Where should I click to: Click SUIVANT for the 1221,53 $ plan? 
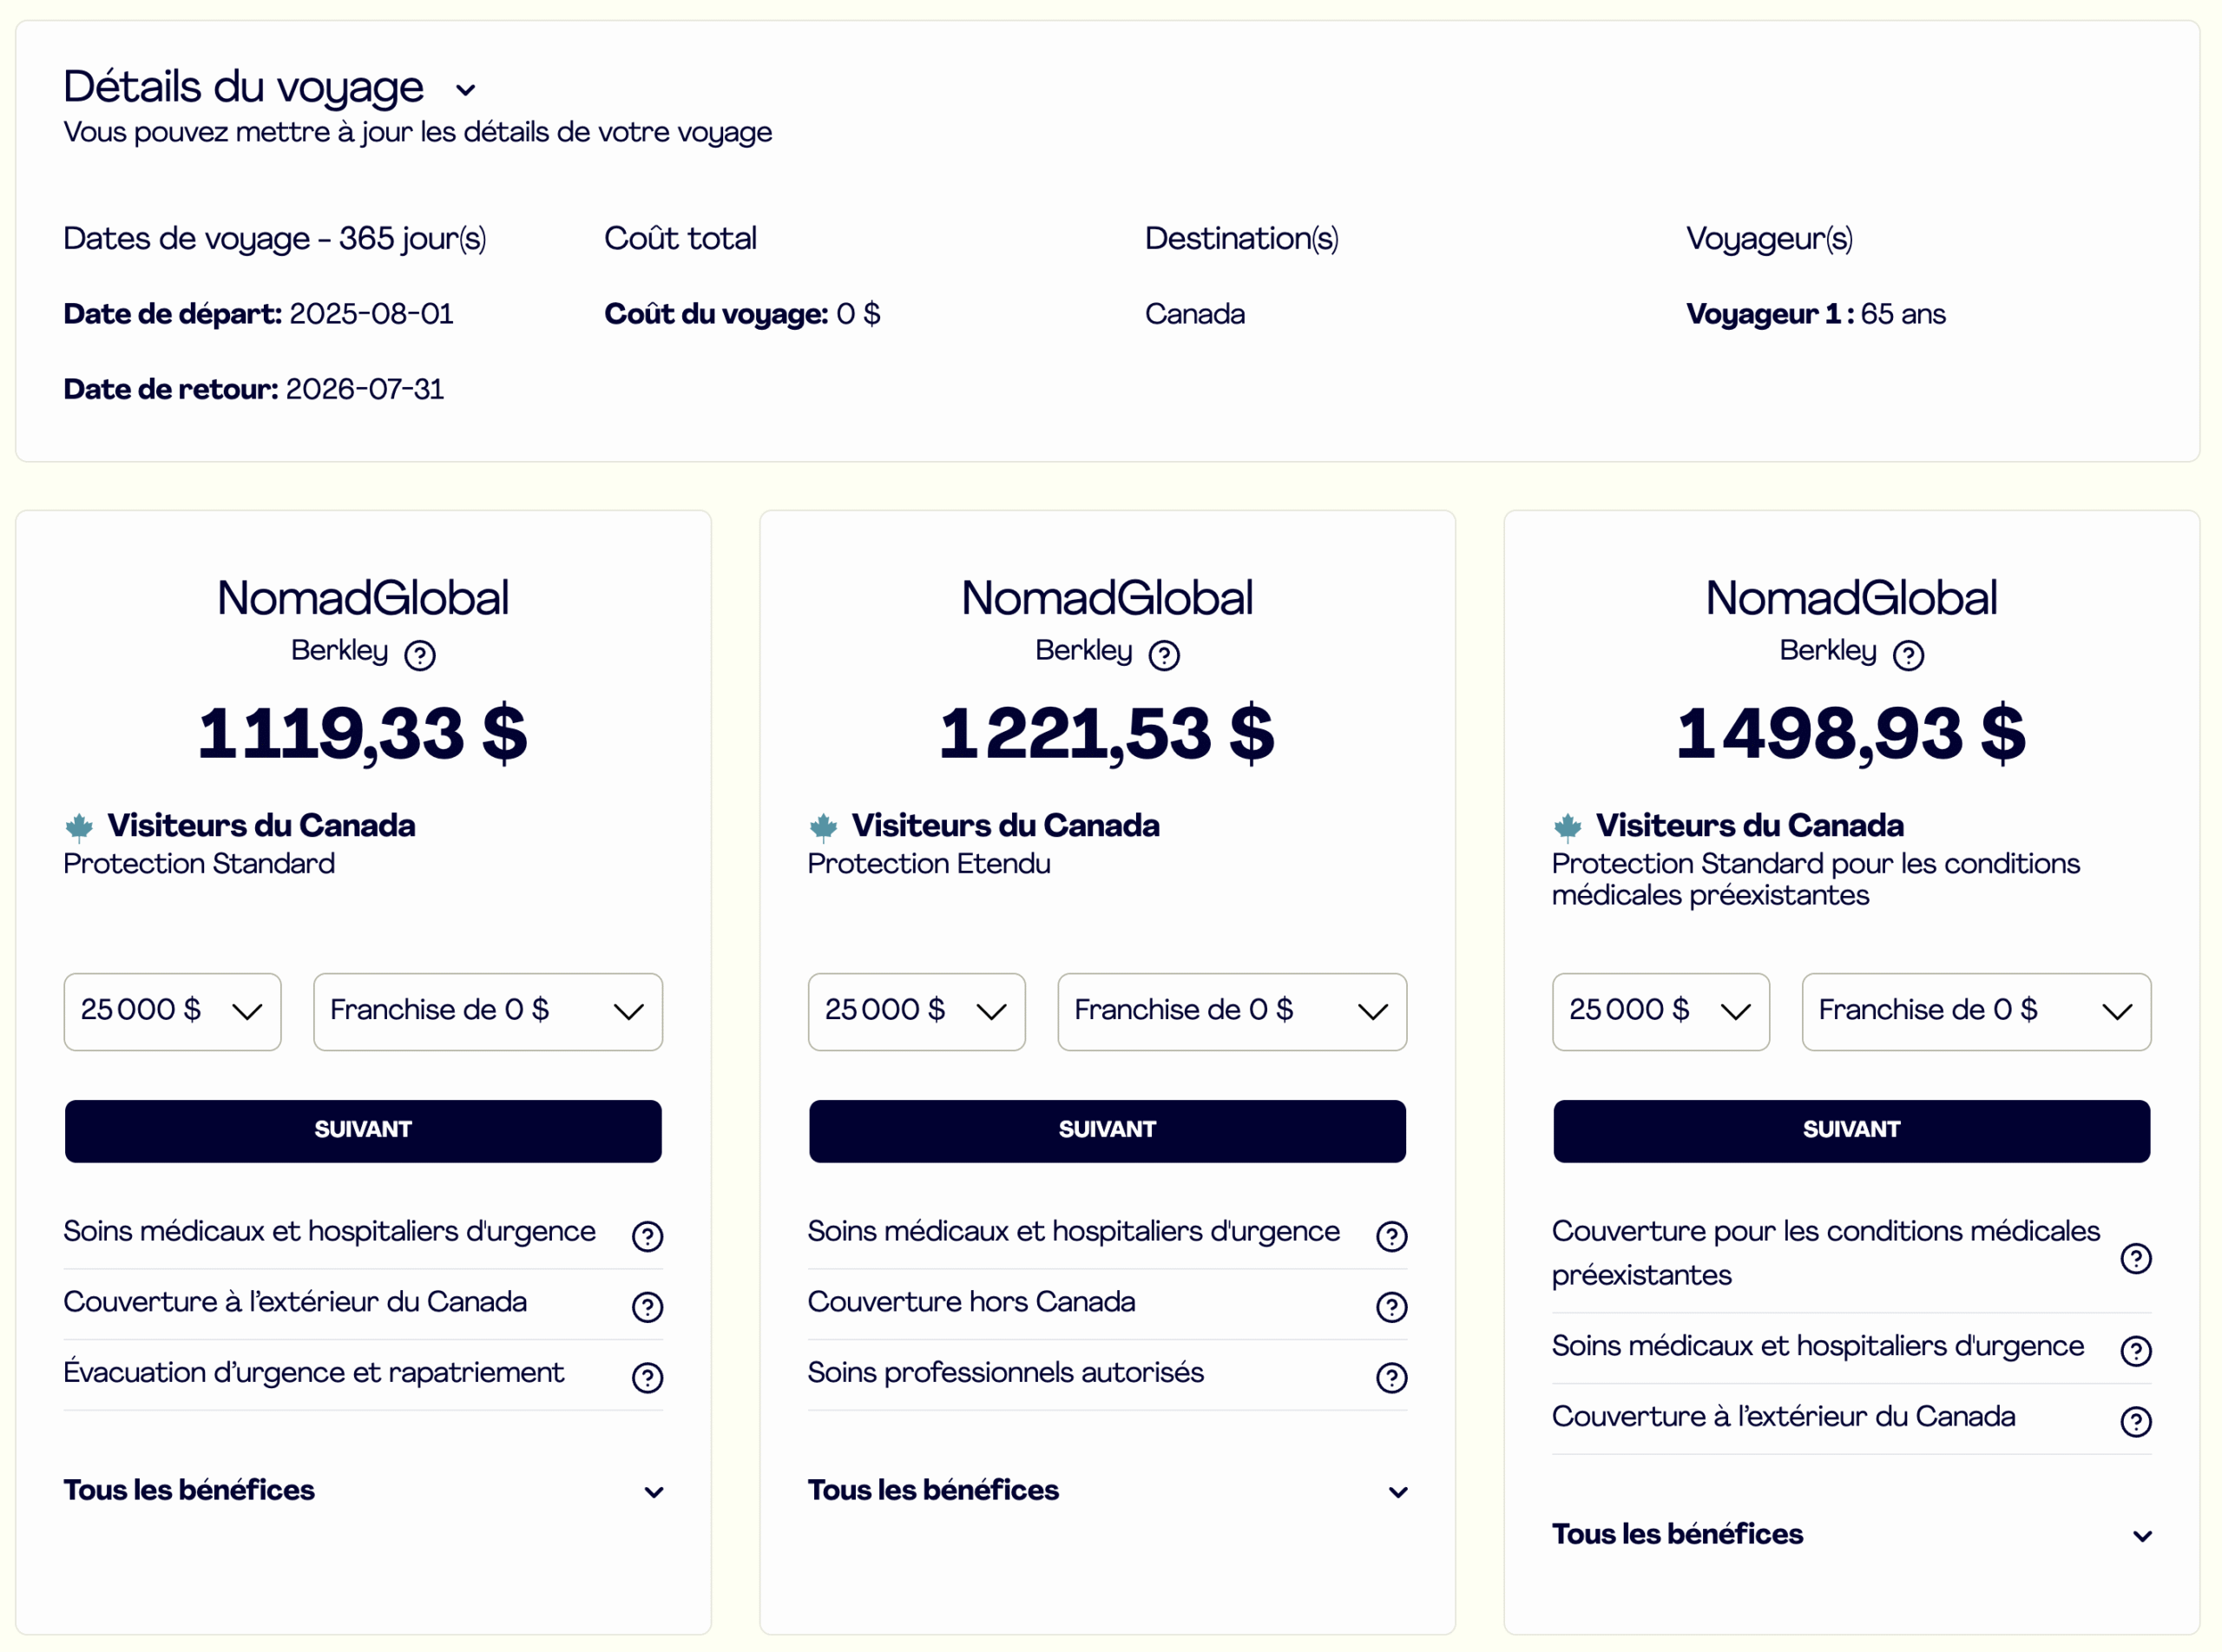coord(1108,1131)
